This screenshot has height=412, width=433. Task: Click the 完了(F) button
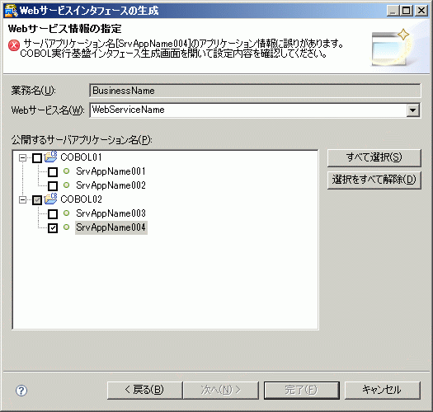click(302, 391)
